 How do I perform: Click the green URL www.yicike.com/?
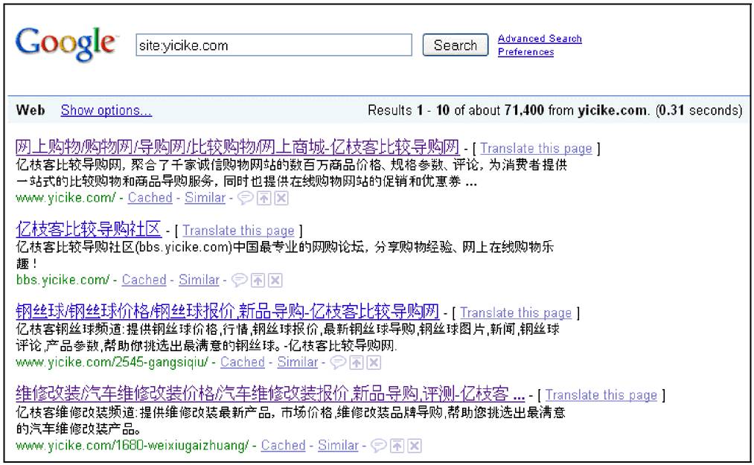tap(66, 198)
